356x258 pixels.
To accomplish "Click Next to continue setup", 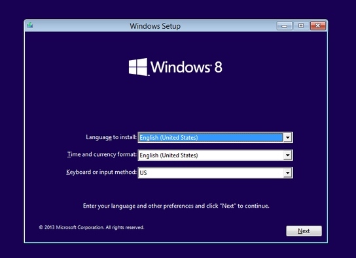I will tap(304, 231).
